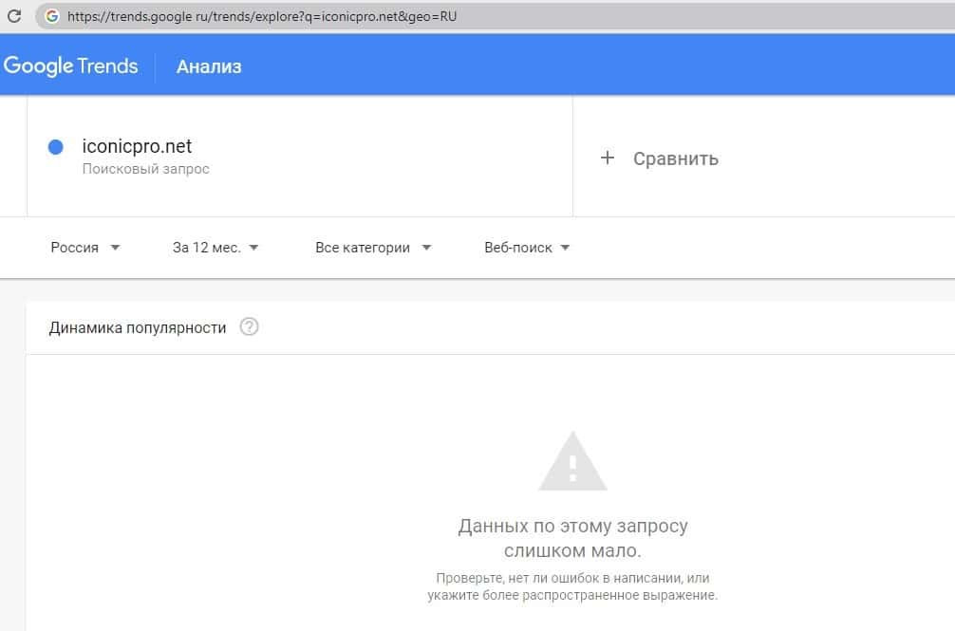Viewport: 955px width, 631px height.
Task: Open the Веб-поиск search type dropdown
Action: 527,248
